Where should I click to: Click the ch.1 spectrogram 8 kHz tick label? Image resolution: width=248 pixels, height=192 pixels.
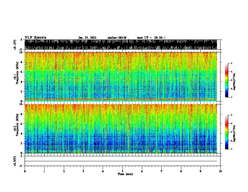point(22,62)
